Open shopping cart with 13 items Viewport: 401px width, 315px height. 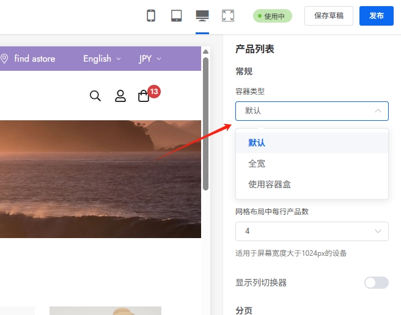point(144,96)
